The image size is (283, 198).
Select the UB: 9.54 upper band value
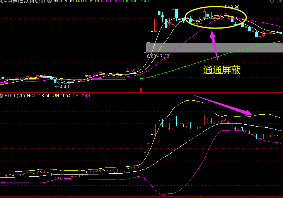coord(61,96)
